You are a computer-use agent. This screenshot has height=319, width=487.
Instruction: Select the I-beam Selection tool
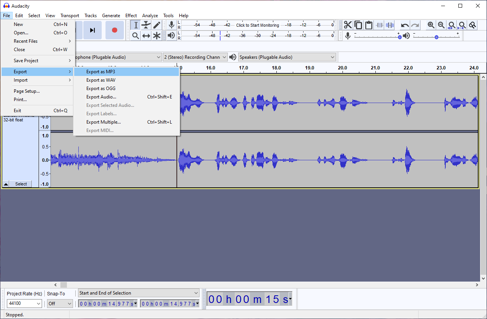pyautogui.click(x=135, y=25)
